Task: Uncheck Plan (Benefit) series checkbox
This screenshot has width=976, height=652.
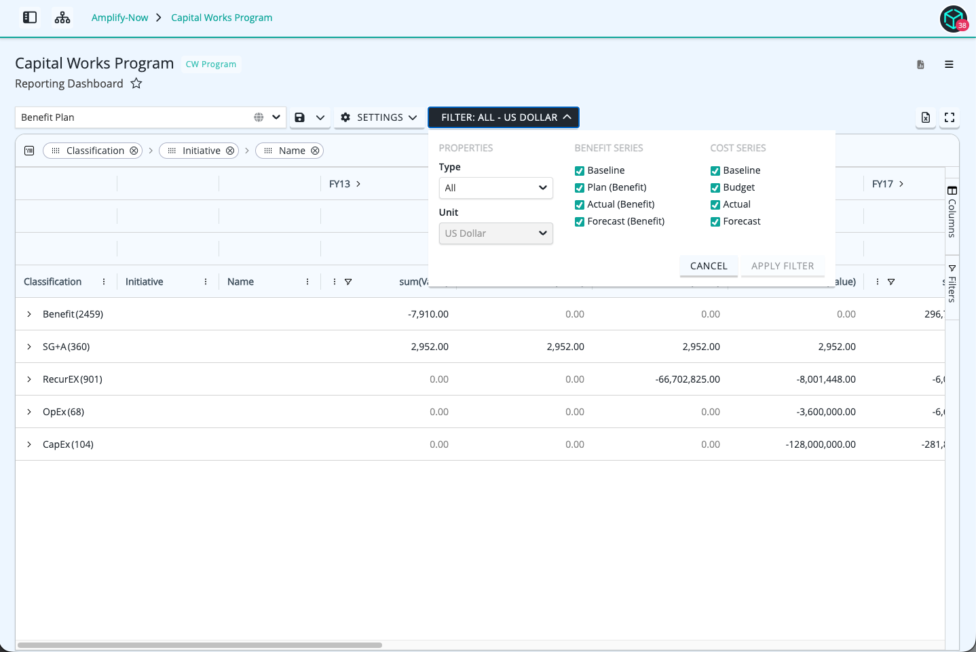Action: [x=580, y=188]
